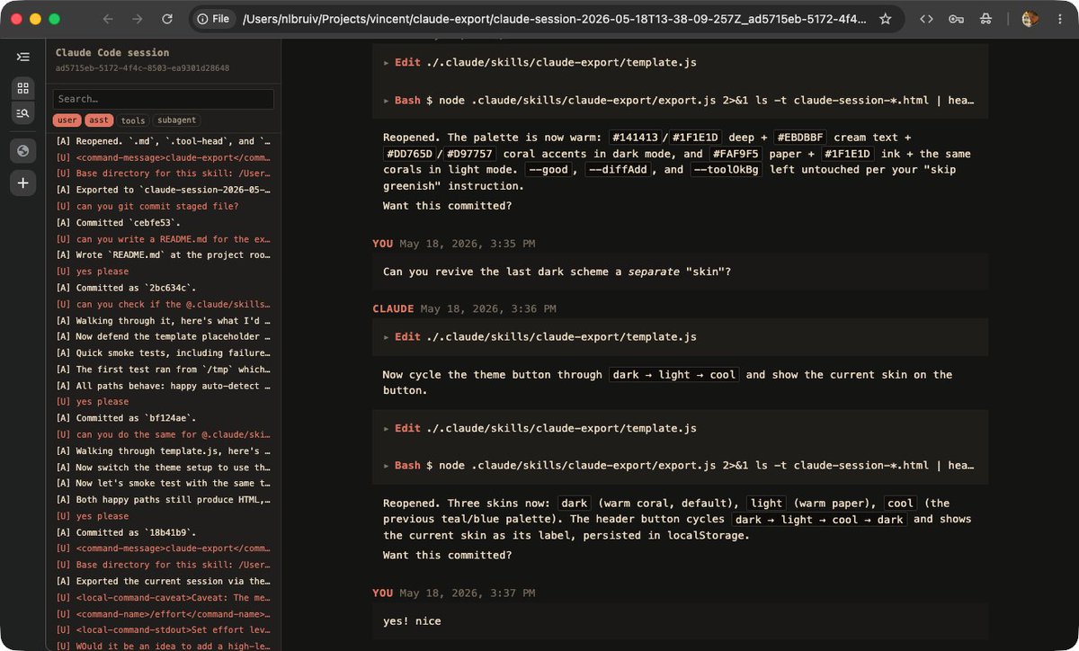Select '[A] Exported to `claude-session-2026-05-' entry
Image resolution: width=1079 pixels, height=651 pixels.
tap(164, 190)
